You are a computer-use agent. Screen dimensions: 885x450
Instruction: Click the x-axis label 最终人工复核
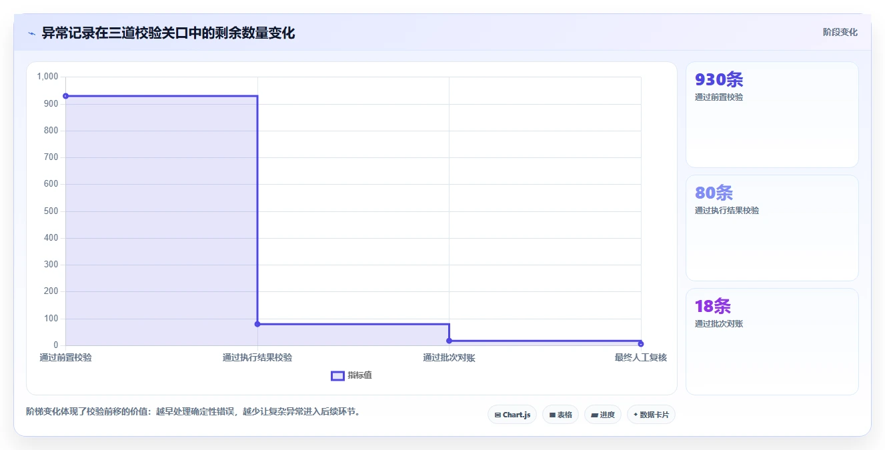click(641, 357)
